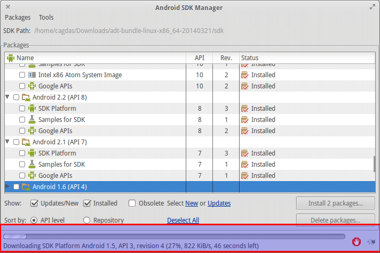Viewport: 380px width, 253px height.
Task: Check the Android 2.1 (API 7) group checkbox
Action: click(16, 142)
